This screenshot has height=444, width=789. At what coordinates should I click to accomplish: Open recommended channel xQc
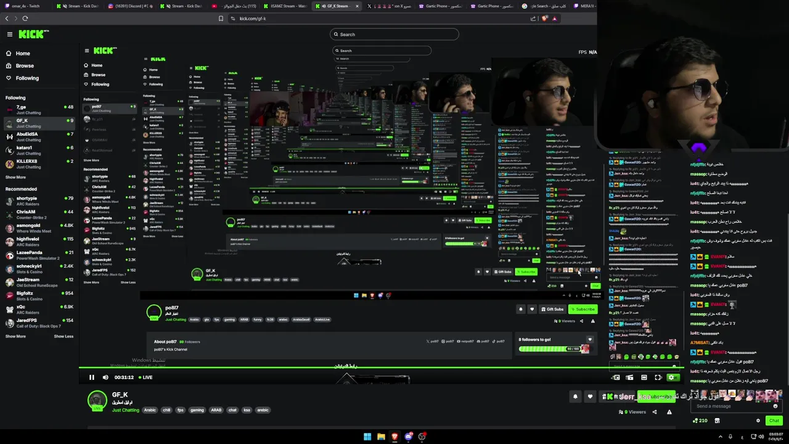pyautogui.click(x=39, y=310)
